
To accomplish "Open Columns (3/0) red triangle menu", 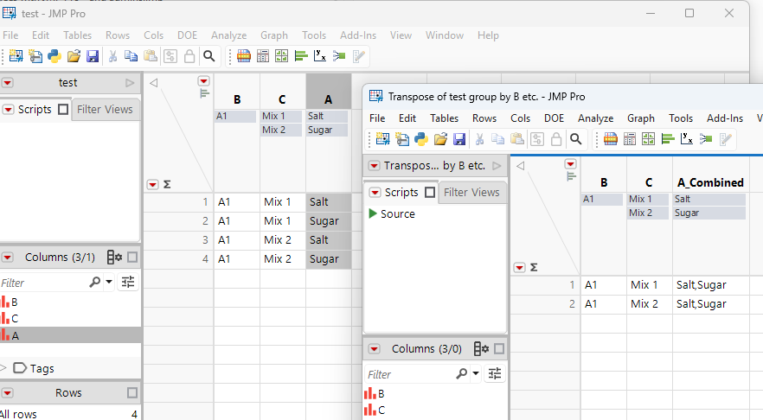I will (x=374, y=348).
